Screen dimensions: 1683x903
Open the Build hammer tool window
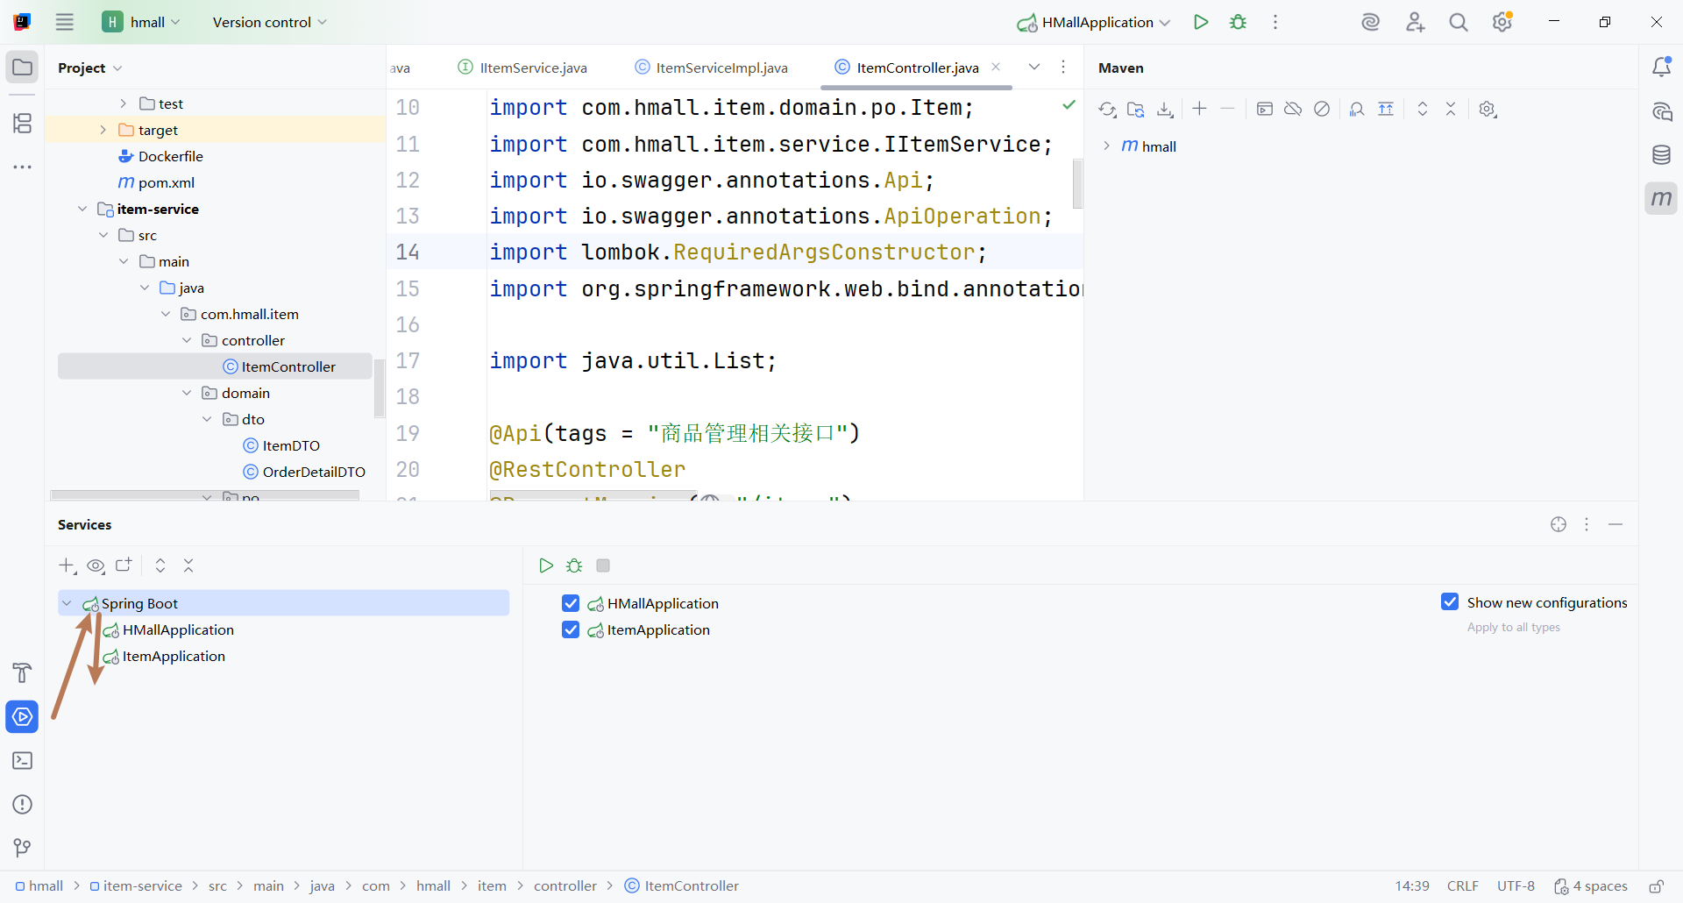click(23, 673)
